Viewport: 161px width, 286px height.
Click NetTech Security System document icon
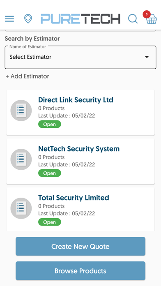pos(21,159)
